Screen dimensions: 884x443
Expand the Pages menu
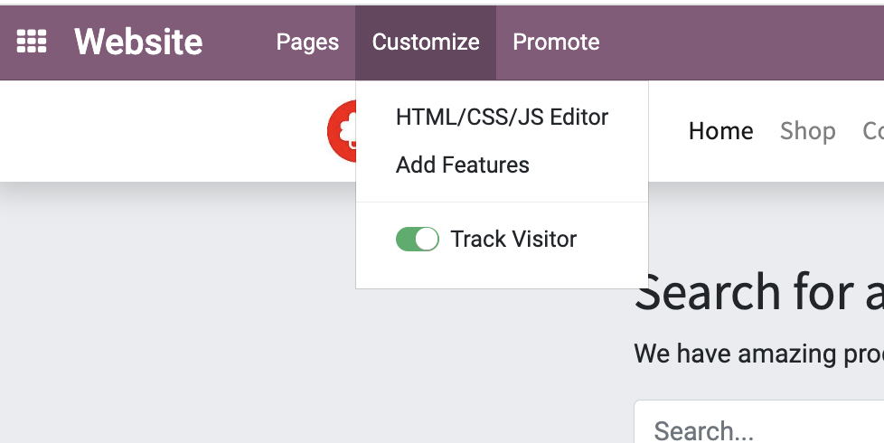click(307, 42)
